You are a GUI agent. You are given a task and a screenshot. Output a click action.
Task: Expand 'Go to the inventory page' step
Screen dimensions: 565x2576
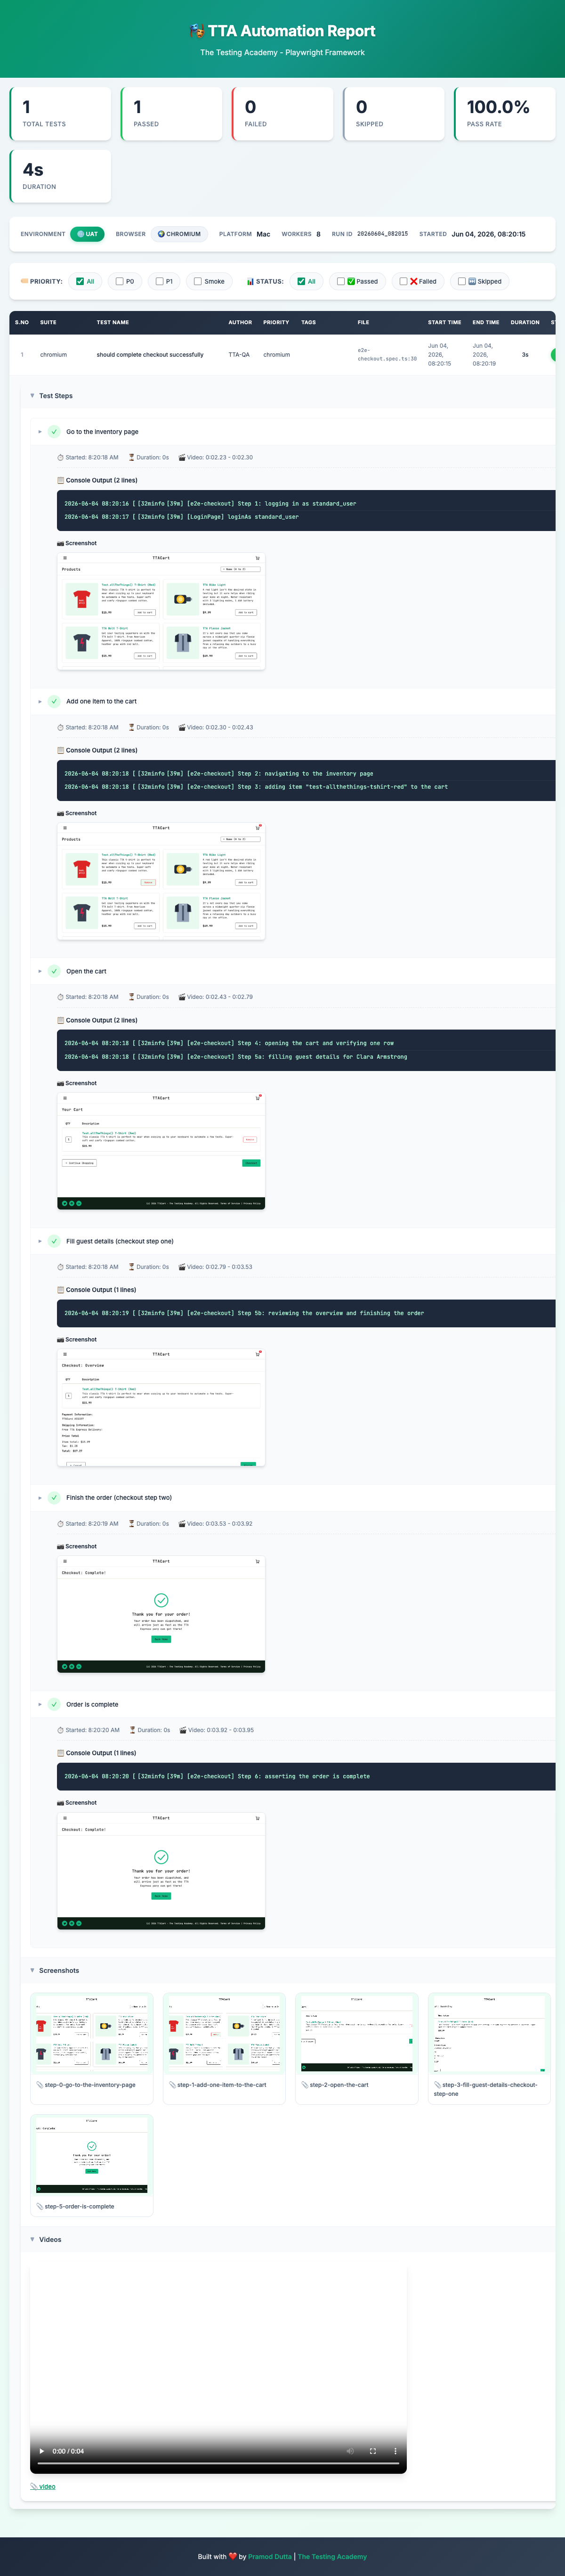coord(40,432)
